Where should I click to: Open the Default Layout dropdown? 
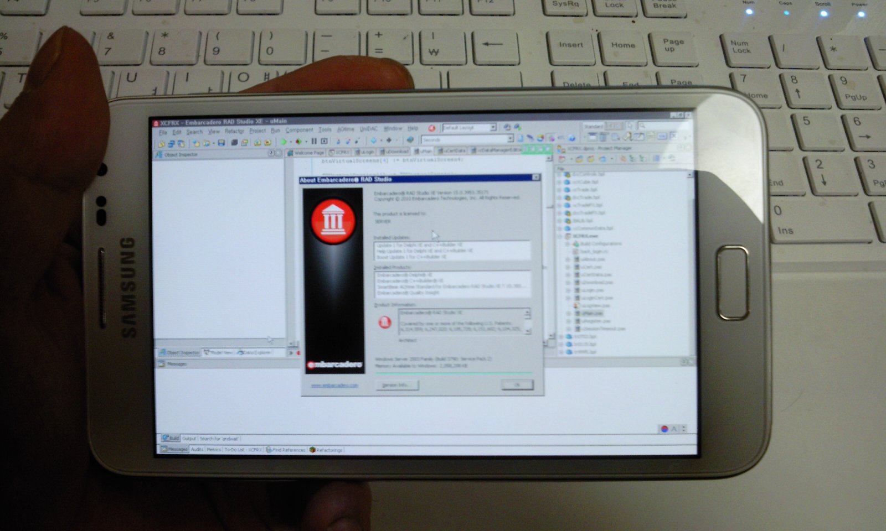(x=492, y=127)
